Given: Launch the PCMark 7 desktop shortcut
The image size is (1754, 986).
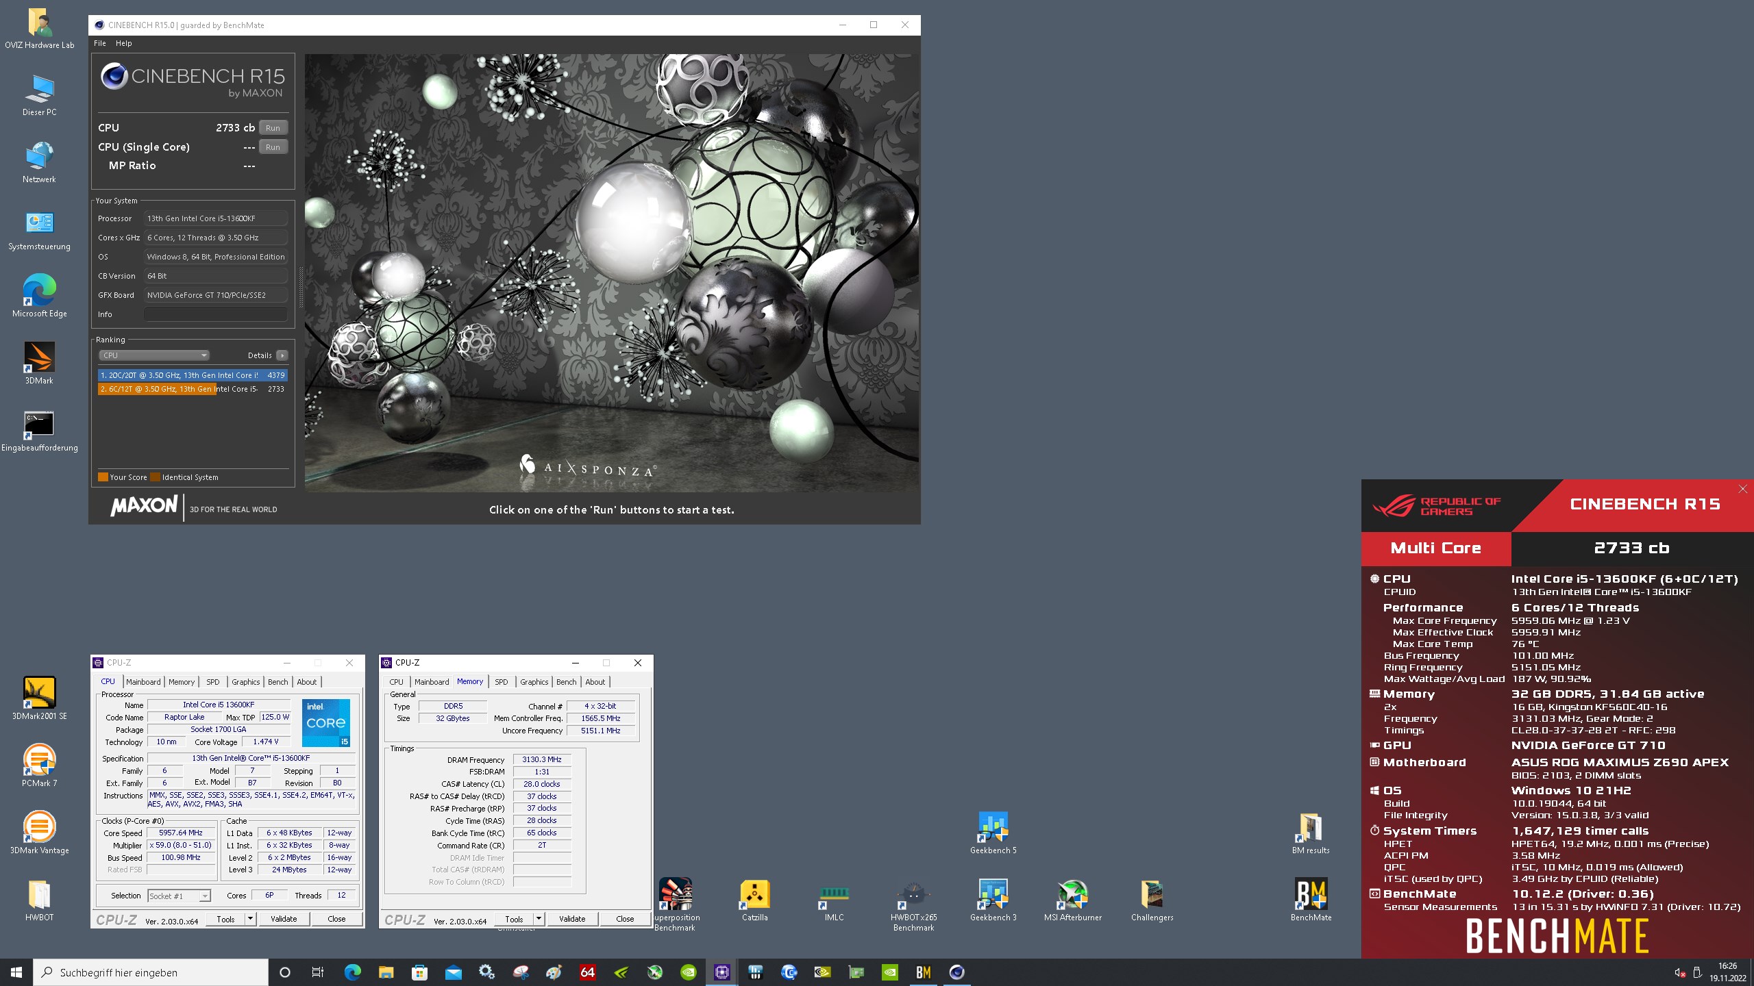Looking at the screenshot, I should click(39, 765).
